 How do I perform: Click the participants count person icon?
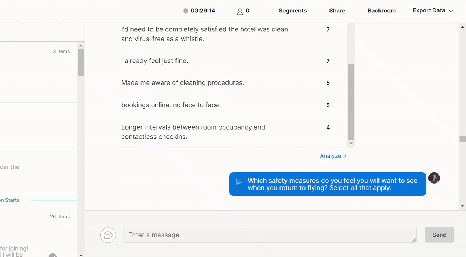click(240, 11)
